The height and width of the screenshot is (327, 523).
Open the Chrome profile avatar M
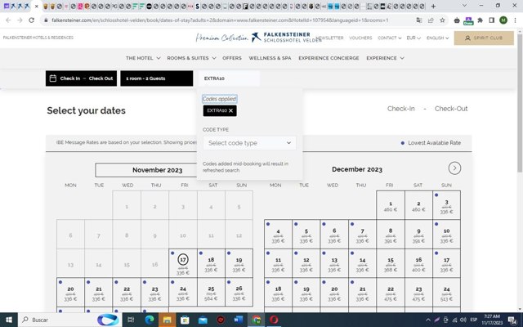click(503, 20)
